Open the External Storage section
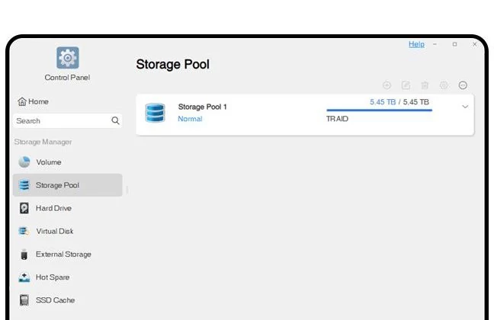The width and height of the screenshot is (494, 320). pyautogui.click(x=67, y=254)
